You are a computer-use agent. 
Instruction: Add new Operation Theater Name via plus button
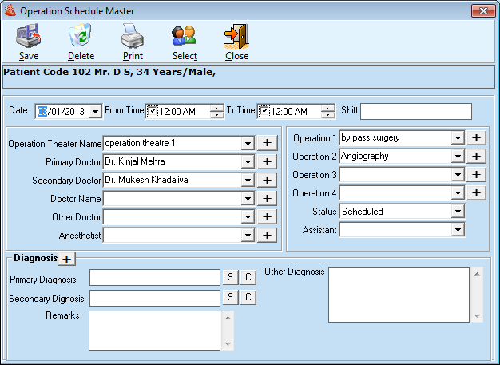266,143
